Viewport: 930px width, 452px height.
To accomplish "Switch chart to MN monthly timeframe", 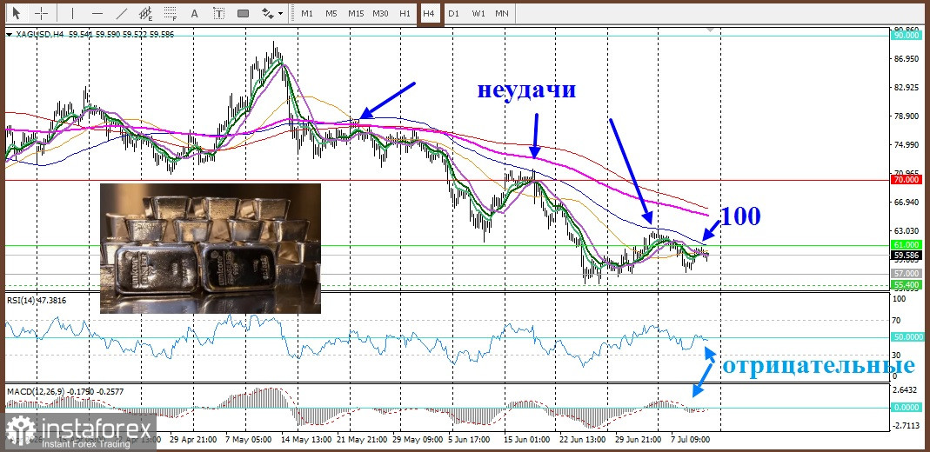I will point(502,13).
